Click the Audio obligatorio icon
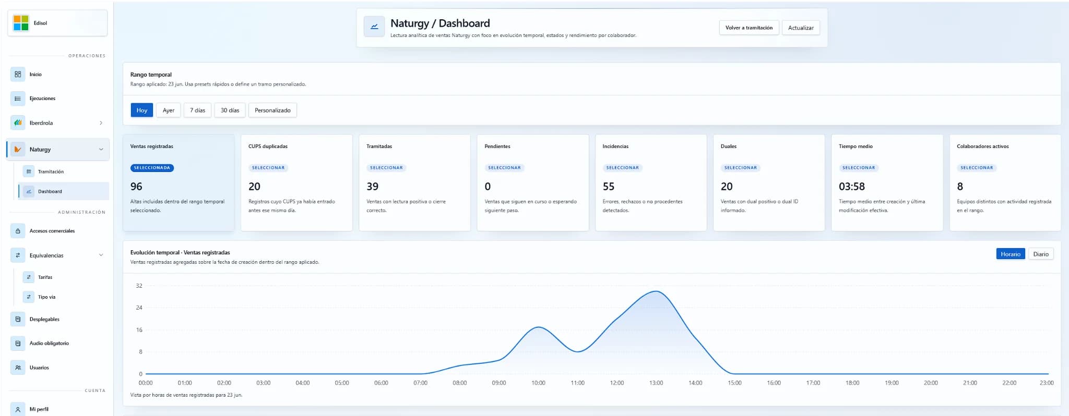The width and height of the screenshot is (1069, 416). pos(18,344)
